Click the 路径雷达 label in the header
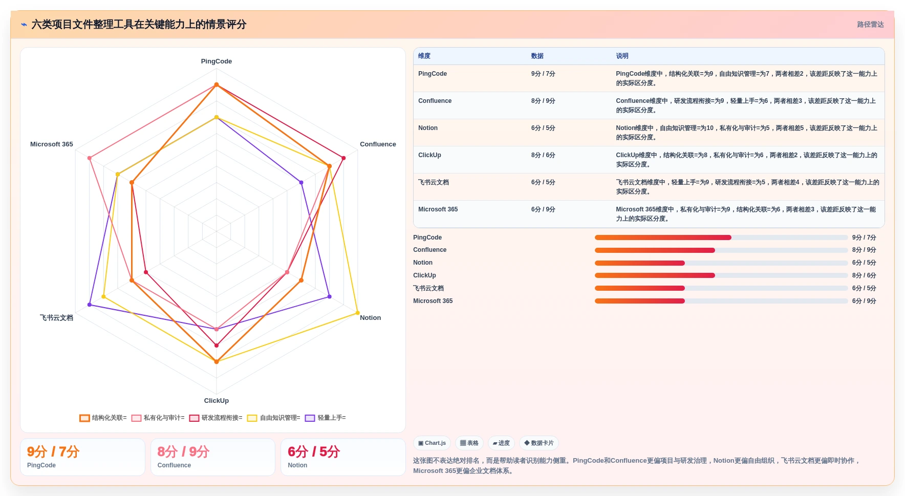Image resolution: width=905 pixels, height=496 pixels. (870, 25)
